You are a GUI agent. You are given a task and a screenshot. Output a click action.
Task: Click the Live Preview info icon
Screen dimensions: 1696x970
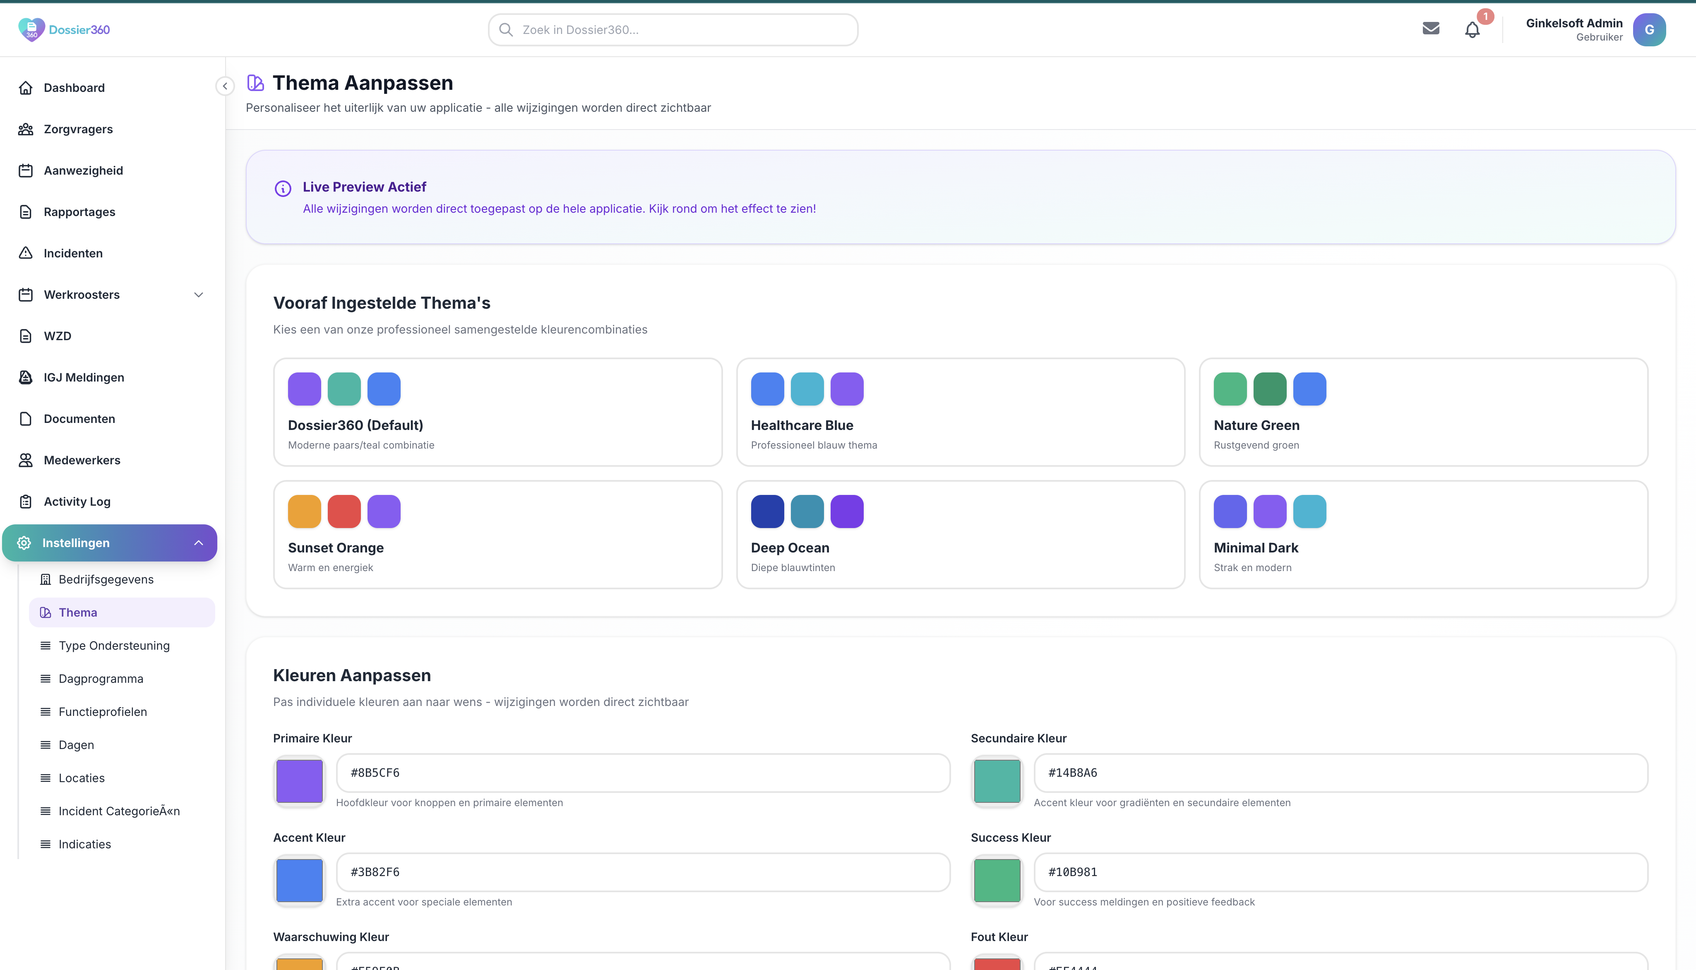pyautogui.click(x=282, y=189)
